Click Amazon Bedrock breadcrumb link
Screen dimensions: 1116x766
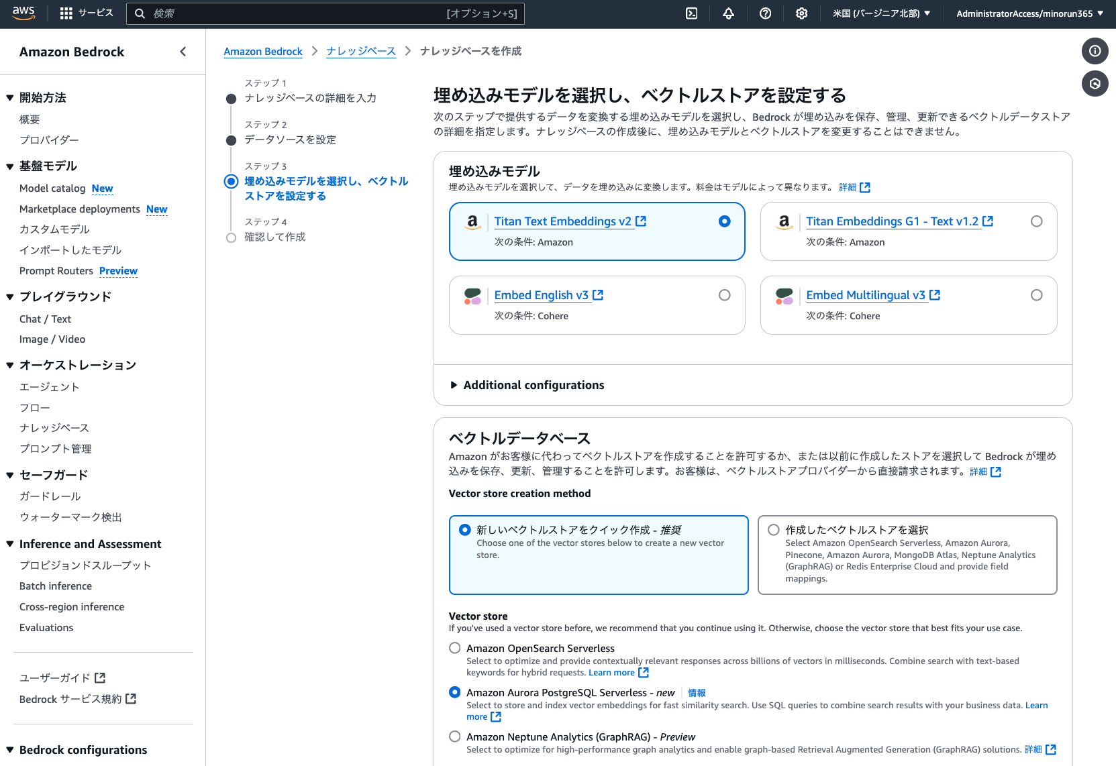point(263,52)
